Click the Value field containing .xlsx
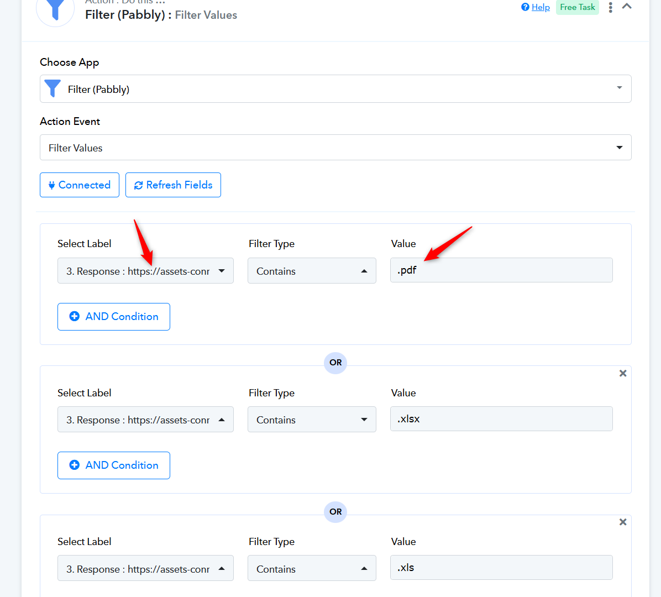Viewport: 661px width, 597px height. (x=501, y=419)
